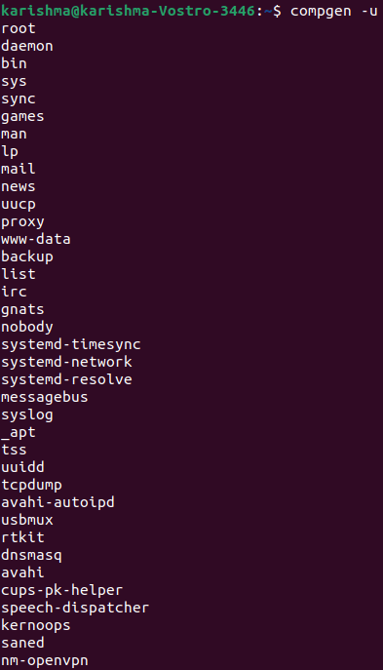This screenshot has width=383, height=670.
Task: Click the 'avahi-autoipd' user entry
Action: tap(57, 502)
